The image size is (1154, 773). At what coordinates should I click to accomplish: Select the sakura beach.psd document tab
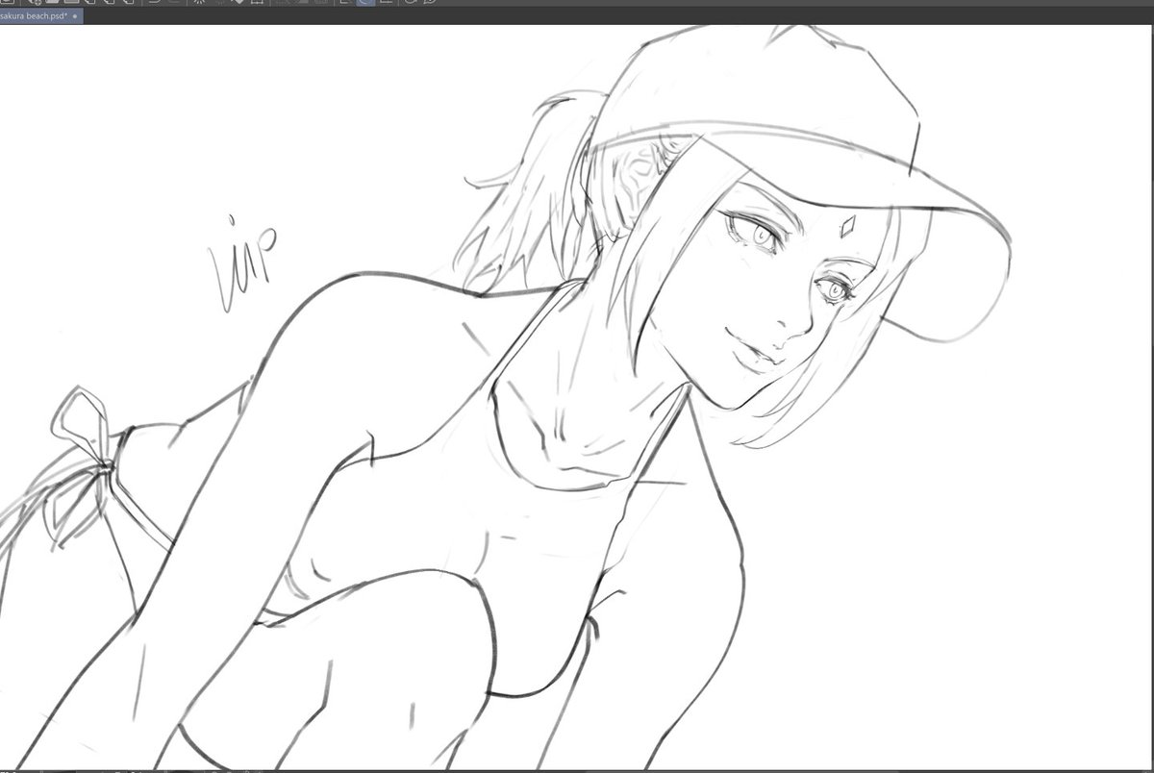click(x=40, y=16)
